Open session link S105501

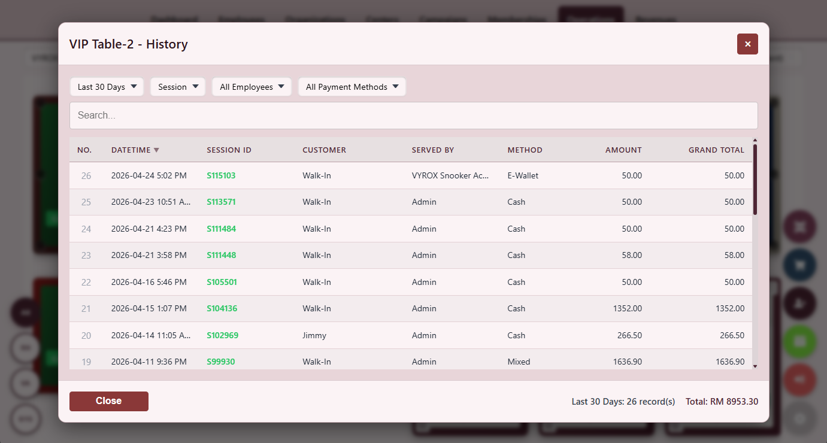click(x=222, y=283)
